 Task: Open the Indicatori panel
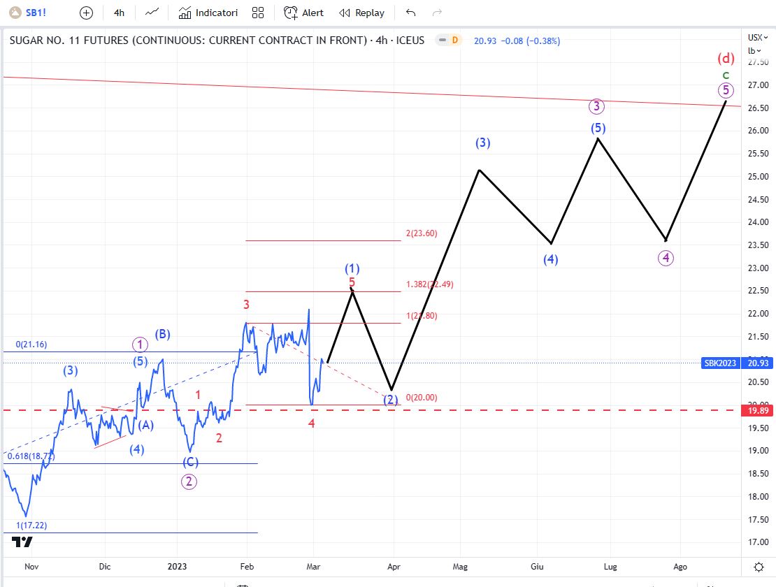(x=208, y=13)
